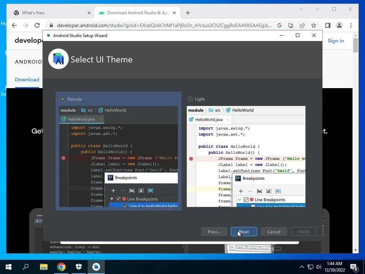
Task: Select the Light theme radio button
Action: (x=190, y=99)
